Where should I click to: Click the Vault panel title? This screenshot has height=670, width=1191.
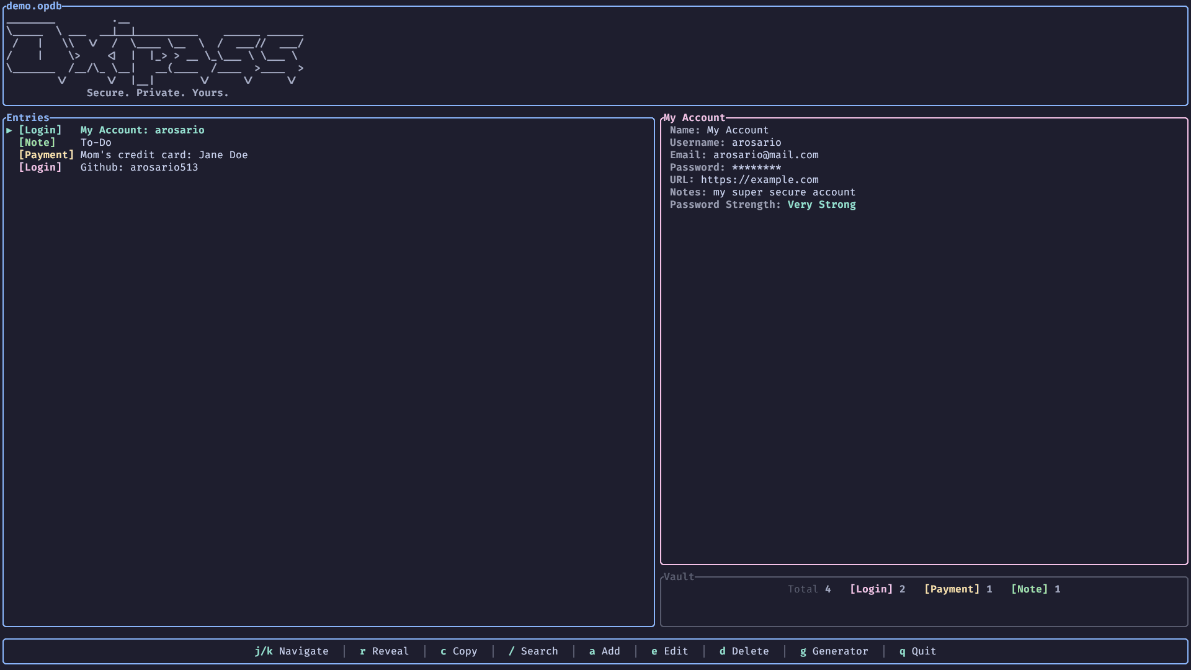679,577
